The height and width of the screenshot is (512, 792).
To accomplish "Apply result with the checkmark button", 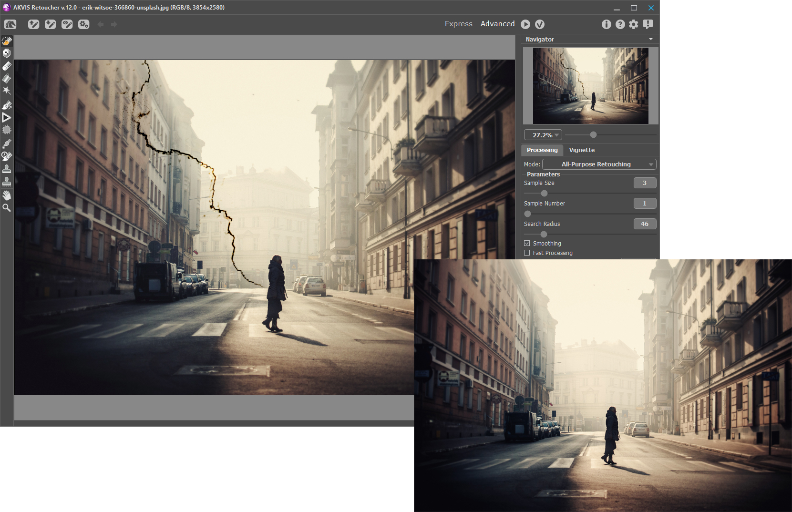I will click(x=540, y=24).
